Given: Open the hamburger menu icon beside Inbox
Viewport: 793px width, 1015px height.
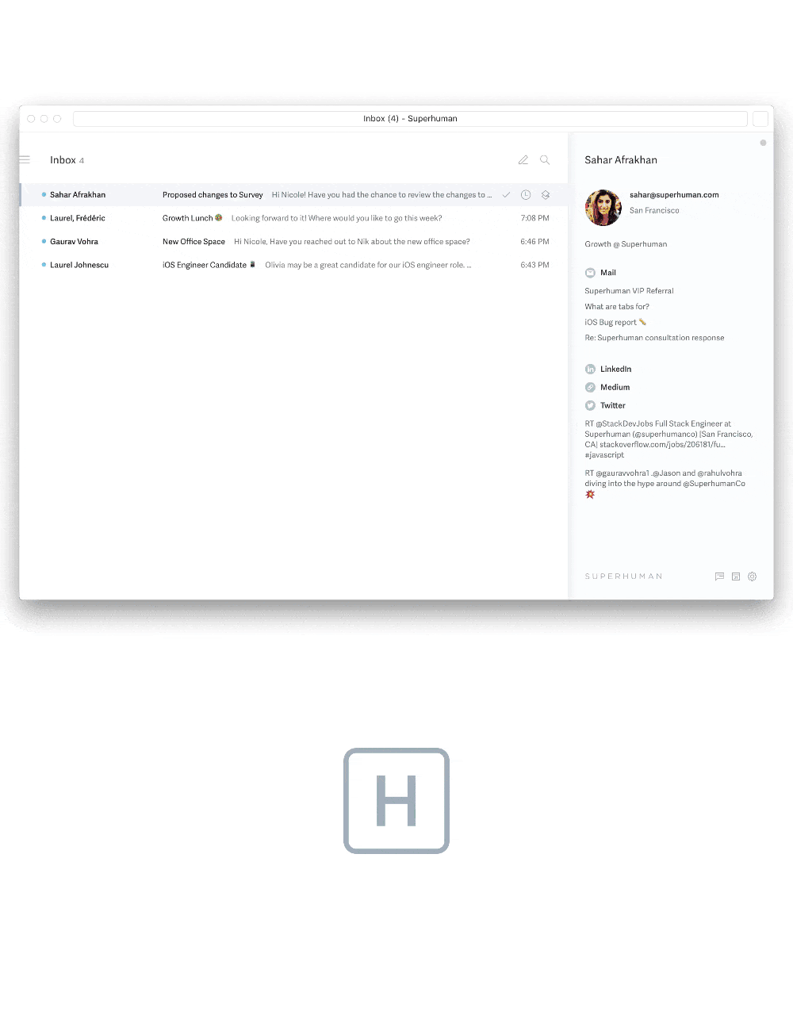Looking at the screenshot, I should tap(25, 160).
